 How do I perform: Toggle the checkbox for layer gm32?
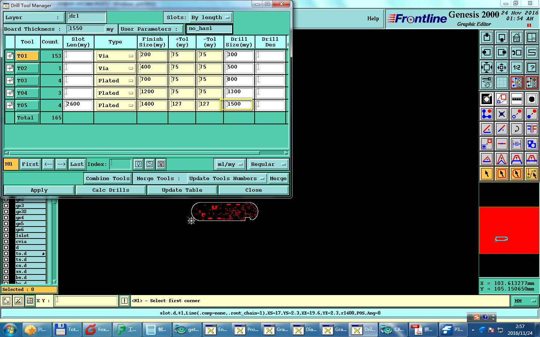6,212
